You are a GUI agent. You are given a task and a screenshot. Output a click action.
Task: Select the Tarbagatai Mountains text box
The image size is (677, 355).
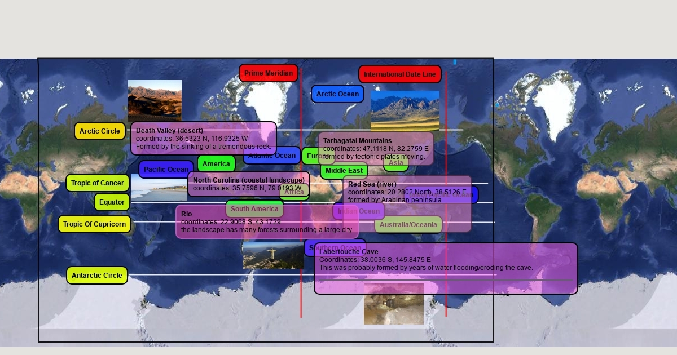tap(376, 149)
